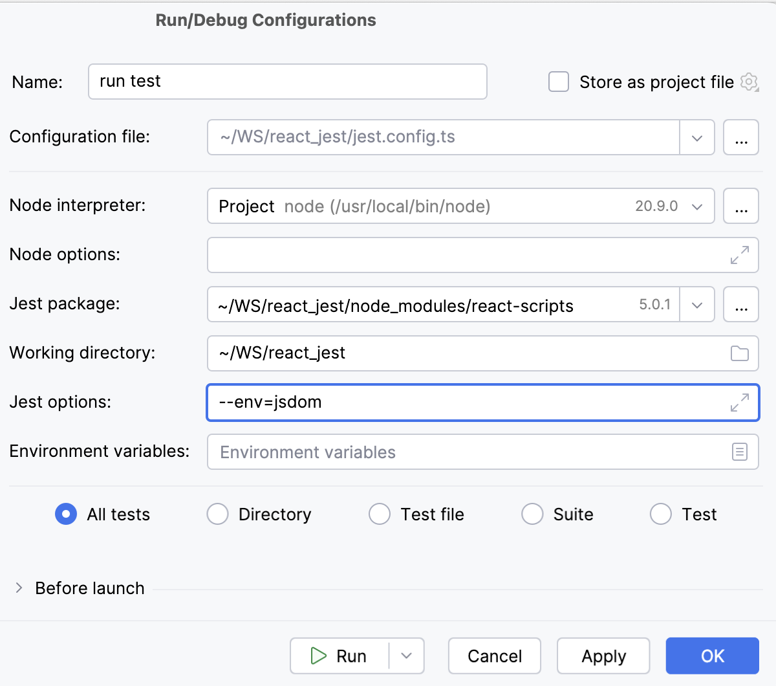Choose the Test file scope option
The height and width of the screenshot is (686, 776).
(380, 514)
